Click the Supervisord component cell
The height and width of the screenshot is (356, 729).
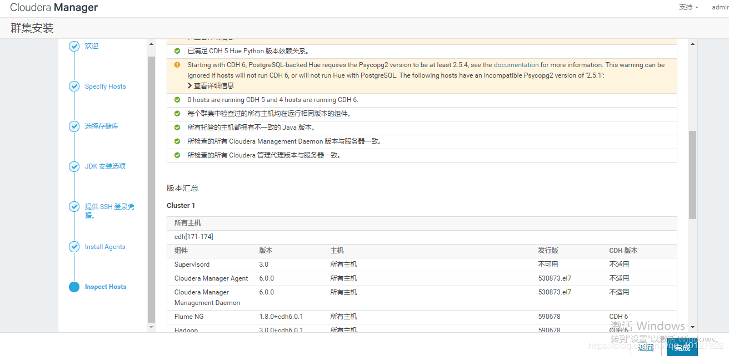192,265
